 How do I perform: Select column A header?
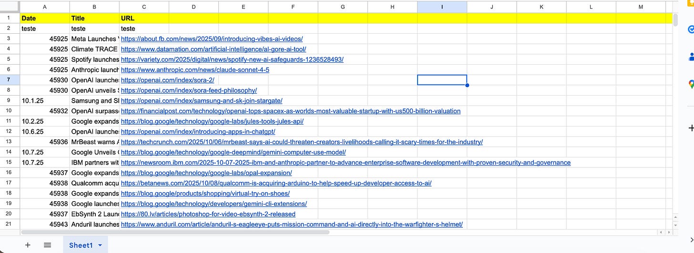click(x=45, y=7)
